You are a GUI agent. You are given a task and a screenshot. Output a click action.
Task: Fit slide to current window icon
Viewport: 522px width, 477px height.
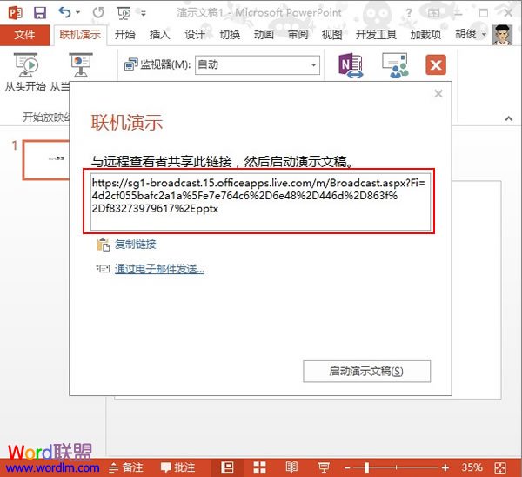(x=500, y=467)
